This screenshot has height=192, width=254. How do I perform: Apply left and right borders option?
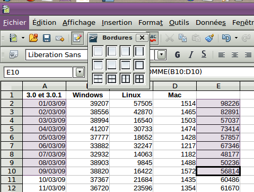pos(139,51)
